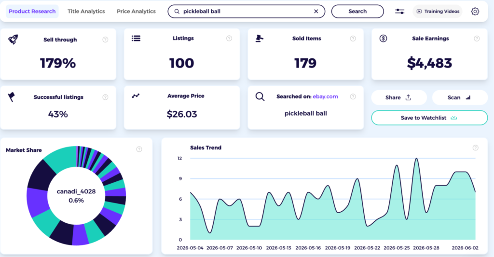Click the 2026-06-02 date label on Sales Trend
This screenshot has height=257, width=494.
(x=465, y=248)
